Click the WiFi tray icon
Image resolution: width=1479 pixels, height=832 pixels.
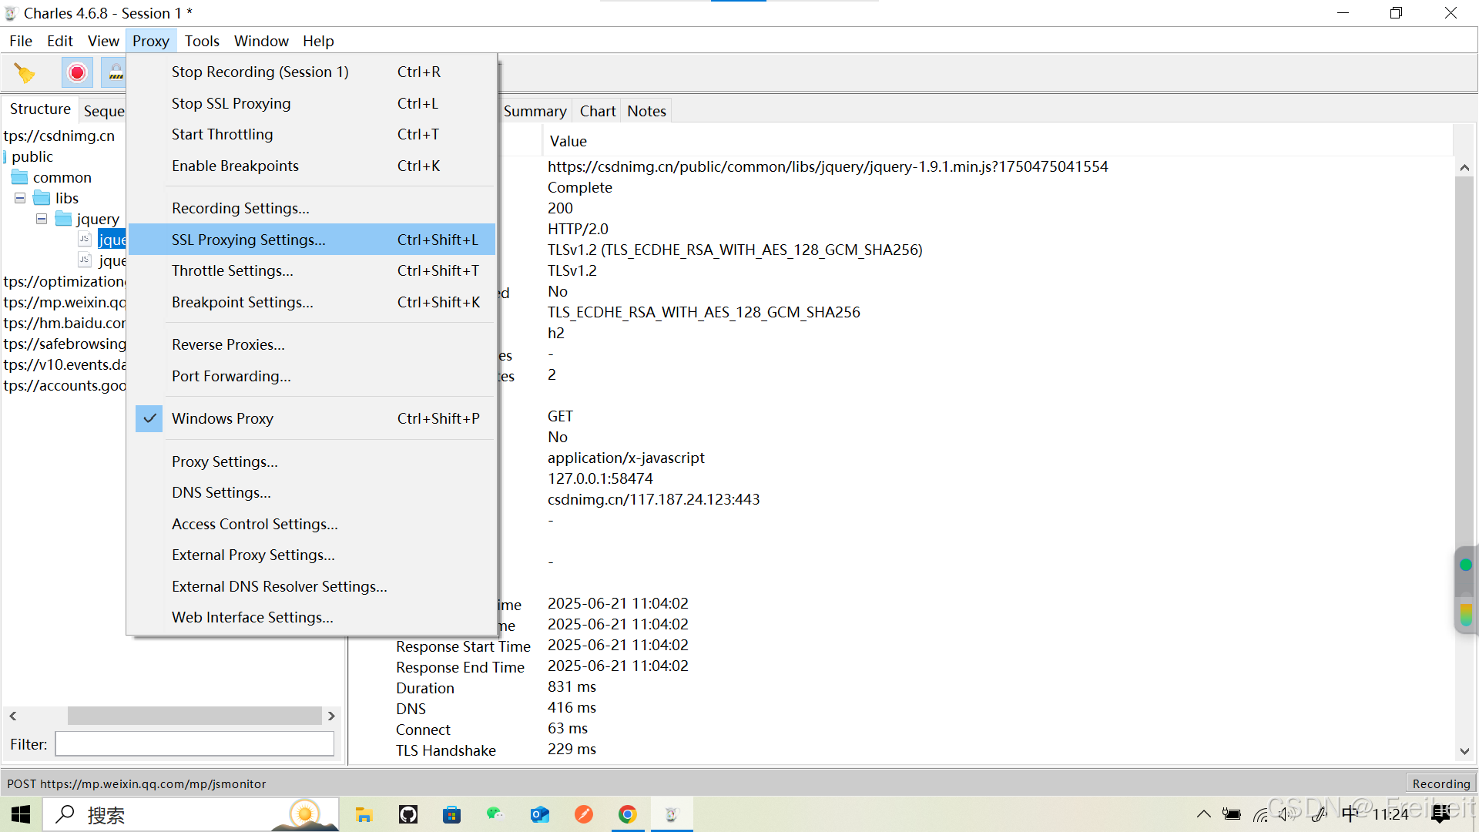click(x=1260, y=814)
